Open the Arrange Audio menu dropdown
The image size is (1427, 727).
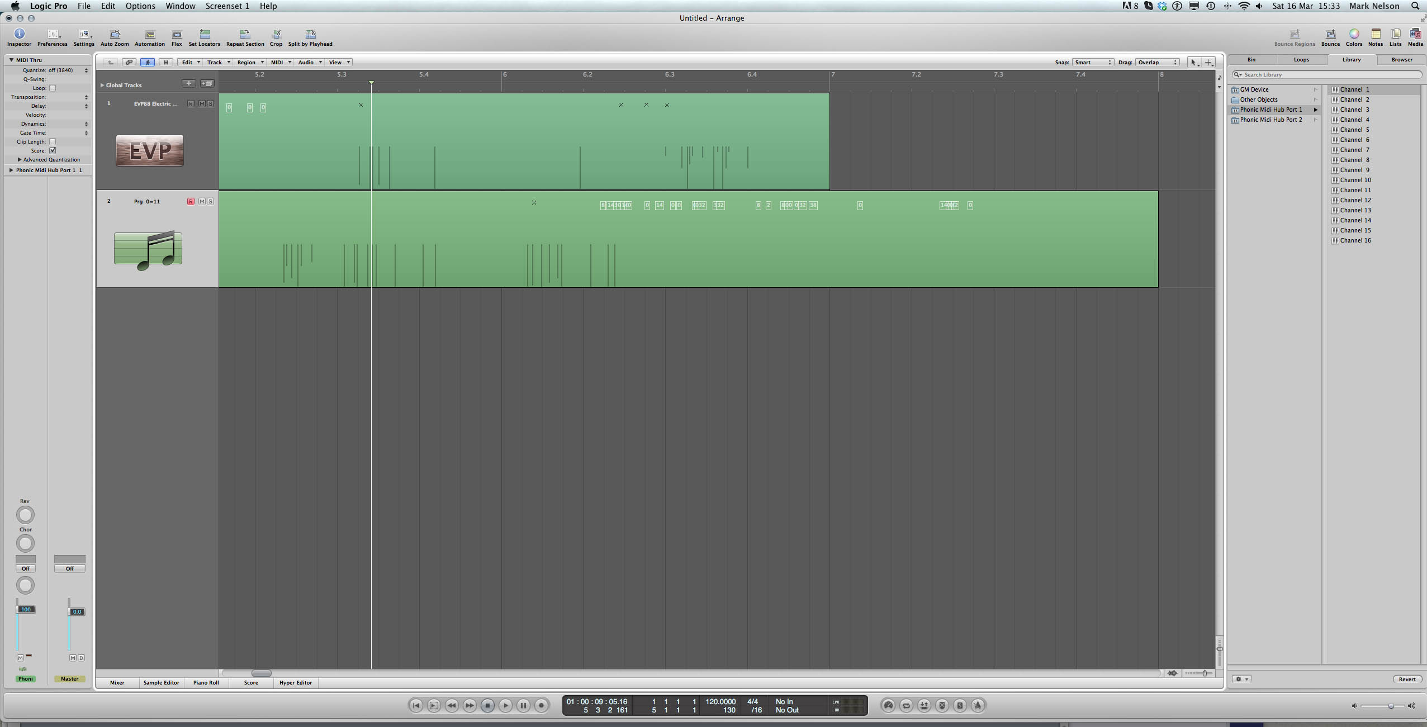pos(310,62)
